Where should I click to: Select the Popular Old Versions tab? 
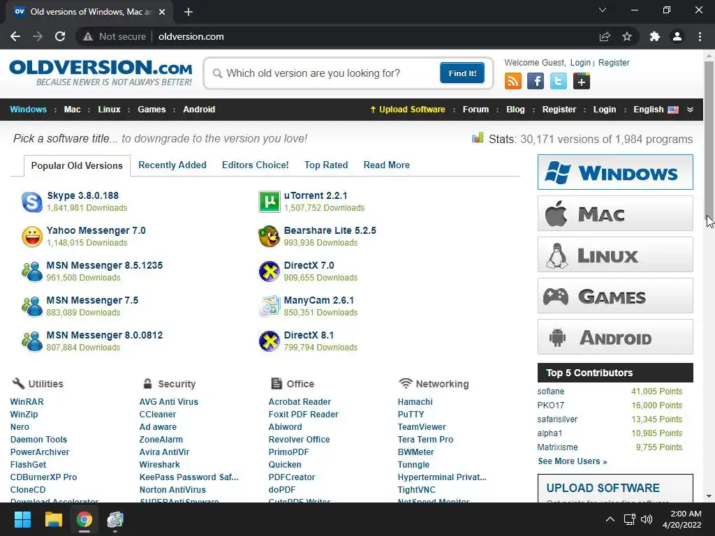[77, 165]
